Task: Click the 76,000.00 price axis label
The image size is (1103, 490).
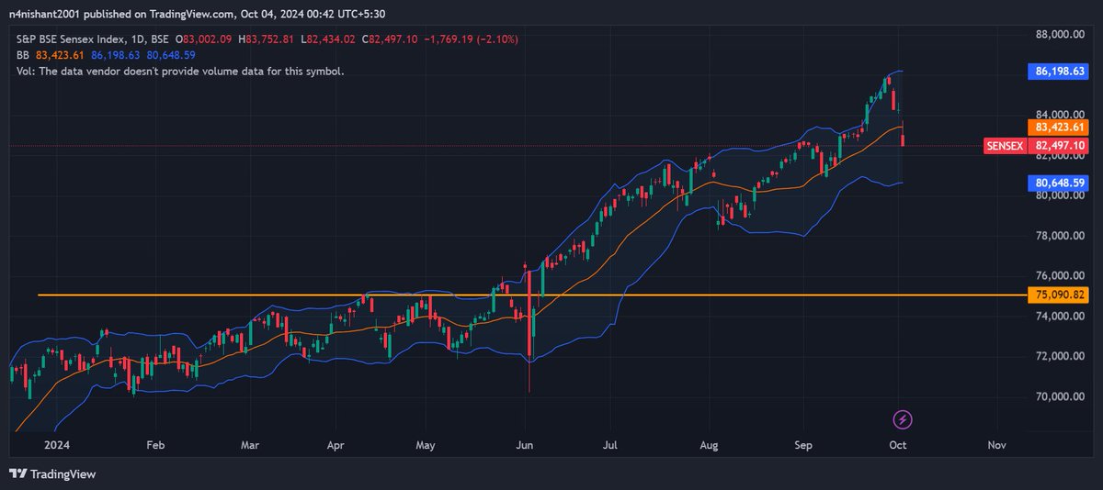Action: [x=1059, y=276]
